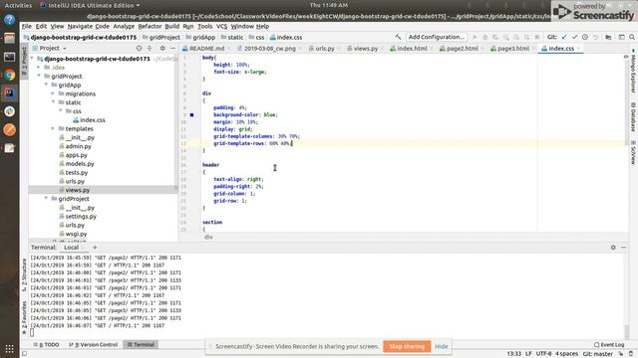This screenshot has width=638, height=358.
Task: Click the Build project hammer icon
Action: (398, 37)
